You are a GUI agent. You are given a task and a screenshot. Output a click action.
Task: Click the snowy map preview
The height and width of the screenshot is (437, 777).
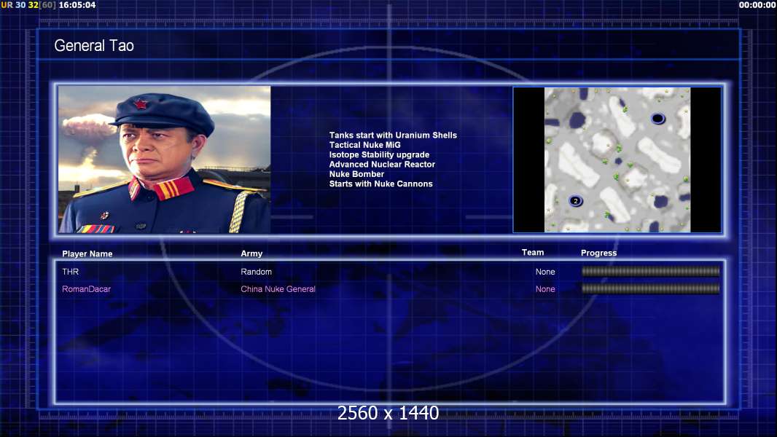click(x=617, y=160)
